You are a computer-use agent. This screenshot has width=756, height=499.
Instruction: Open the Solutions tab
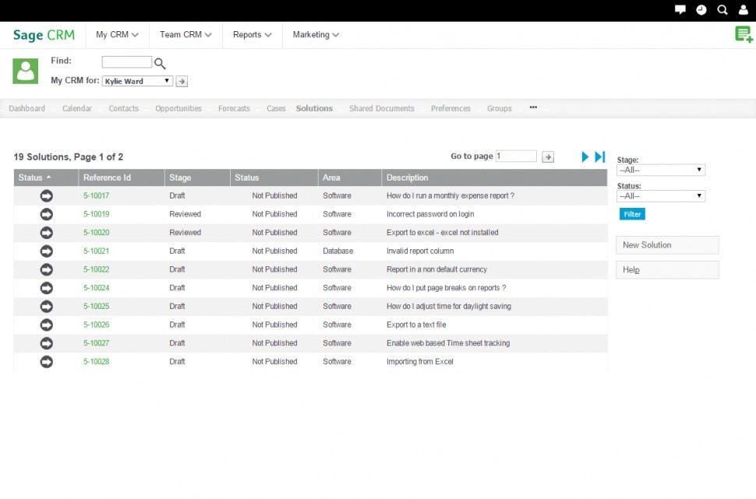(314, 108)
